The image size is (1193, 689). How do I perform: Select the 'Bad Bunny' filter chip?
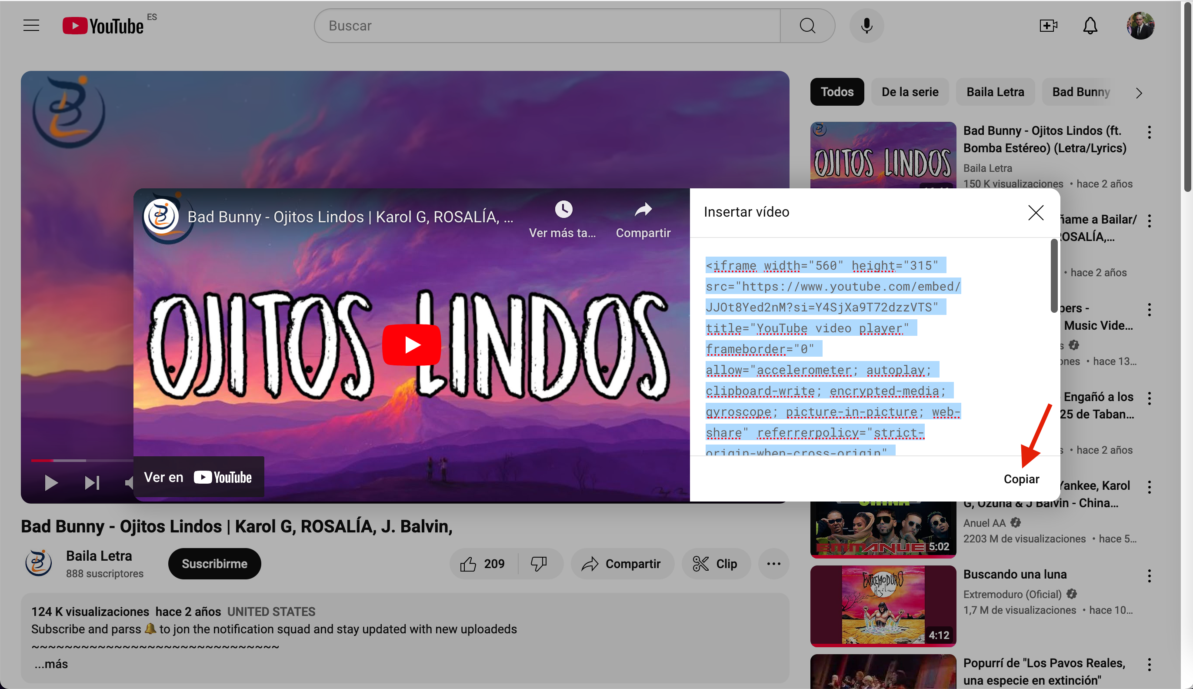(1080, 92)
